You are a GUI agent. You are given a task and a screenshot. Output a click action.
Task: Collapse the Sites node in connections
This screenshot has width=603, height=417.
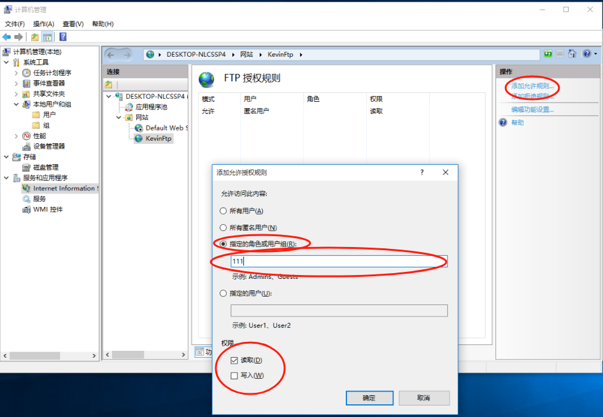click(119, 117)
